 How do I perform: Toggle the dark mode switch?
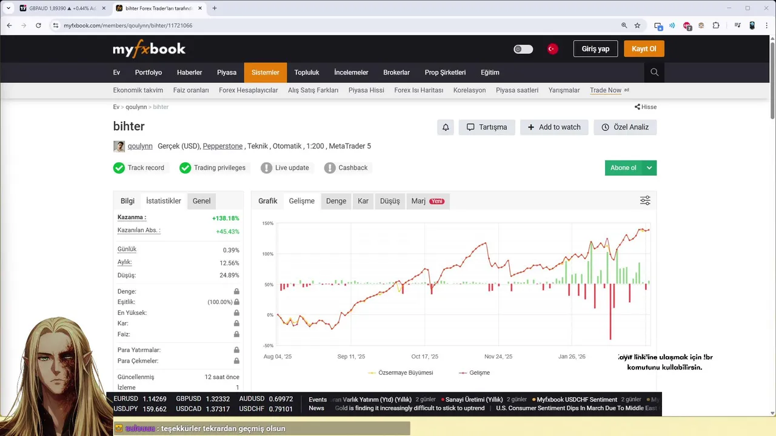[x=523, y=49]
